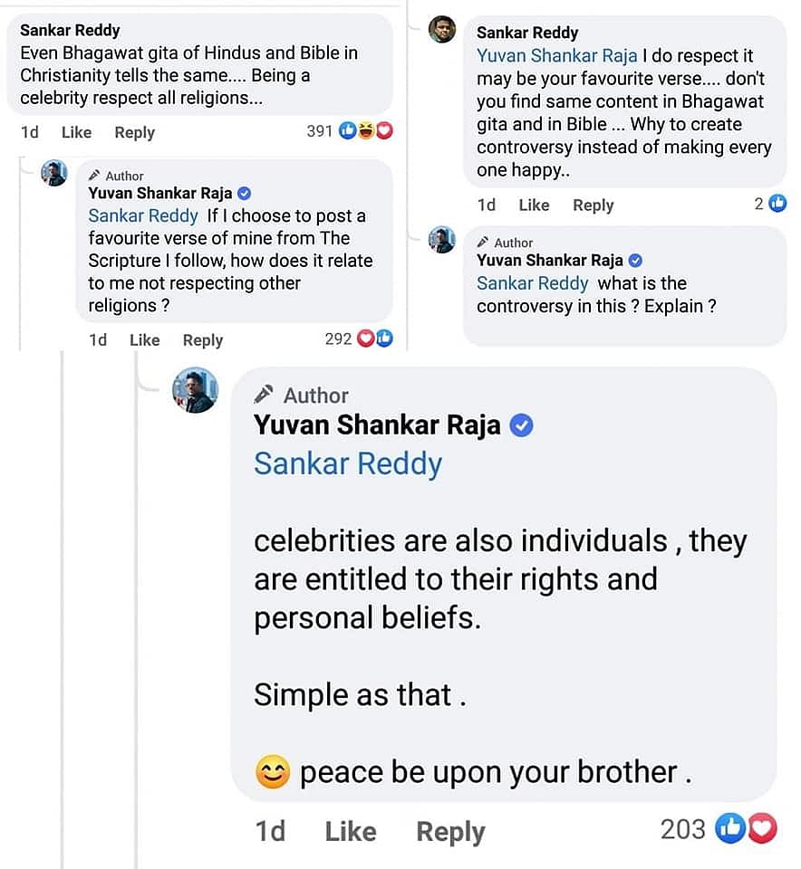Image resolution: width=801 pixels, height=869 pixels.
Task: Click the thumbs-up icon next to the 2 count
Action: pos(778,204)
